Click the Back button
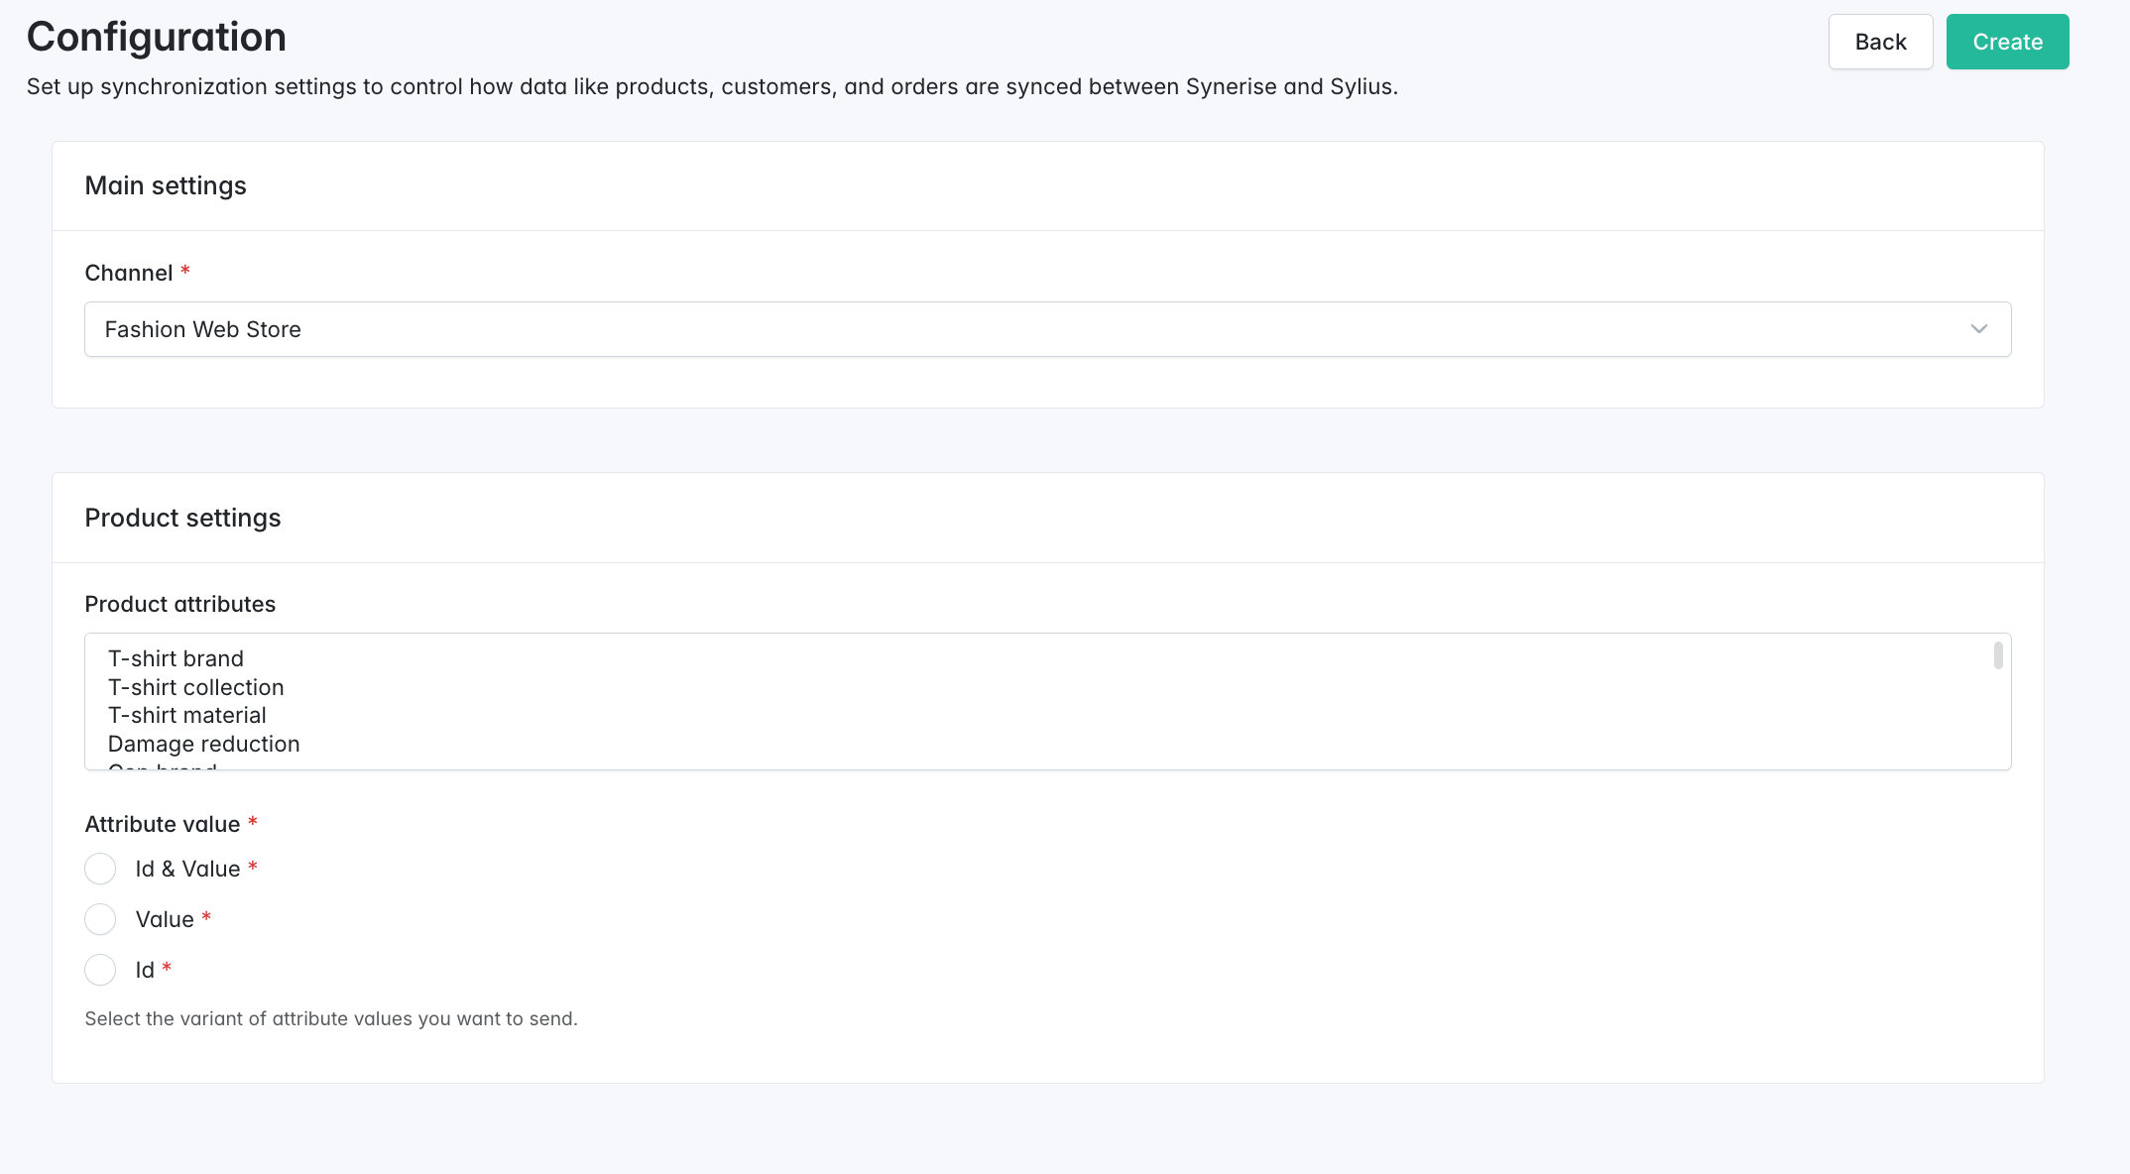The width and height of the screenshot is (2130, 1174). (x=1879, y=41)
